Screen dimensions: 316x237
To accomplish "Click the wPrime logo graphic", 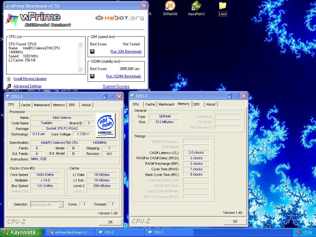I will (x=38, y=19).
